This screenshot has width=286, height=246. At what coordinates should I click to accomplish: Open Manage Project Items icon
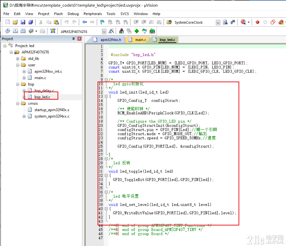(x=121, y=31)
